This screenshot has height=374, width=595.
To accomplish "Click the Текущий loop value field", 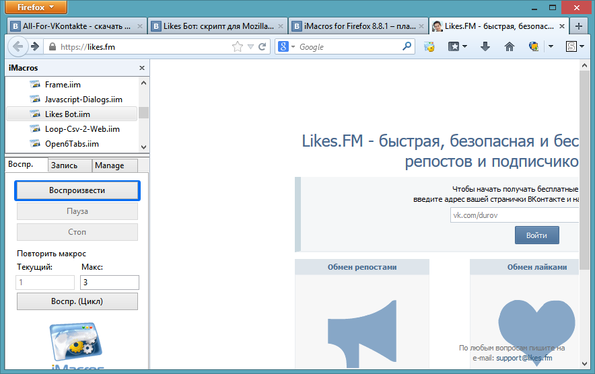I will tap(45, 283).
